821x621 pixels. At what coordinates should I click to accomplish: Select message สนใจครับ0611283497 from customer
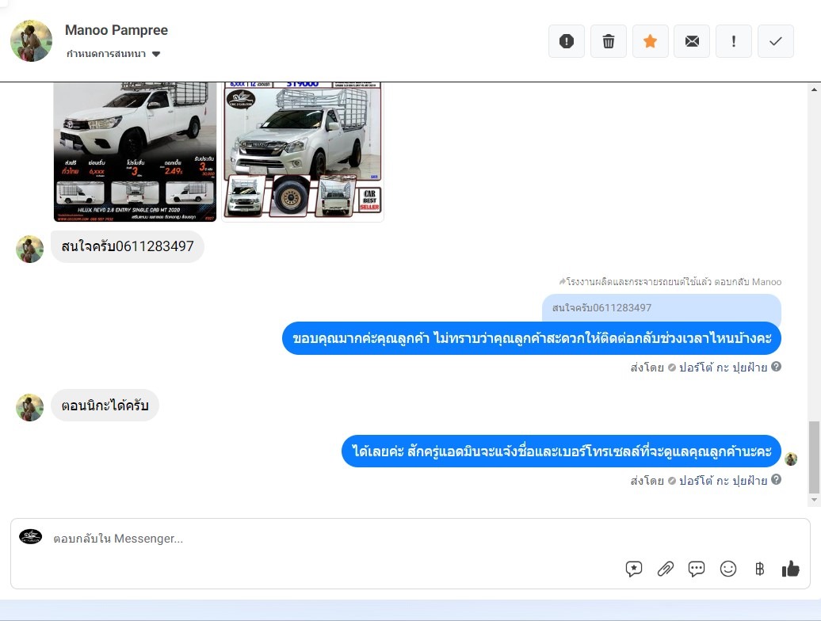[x=128, y=246]
